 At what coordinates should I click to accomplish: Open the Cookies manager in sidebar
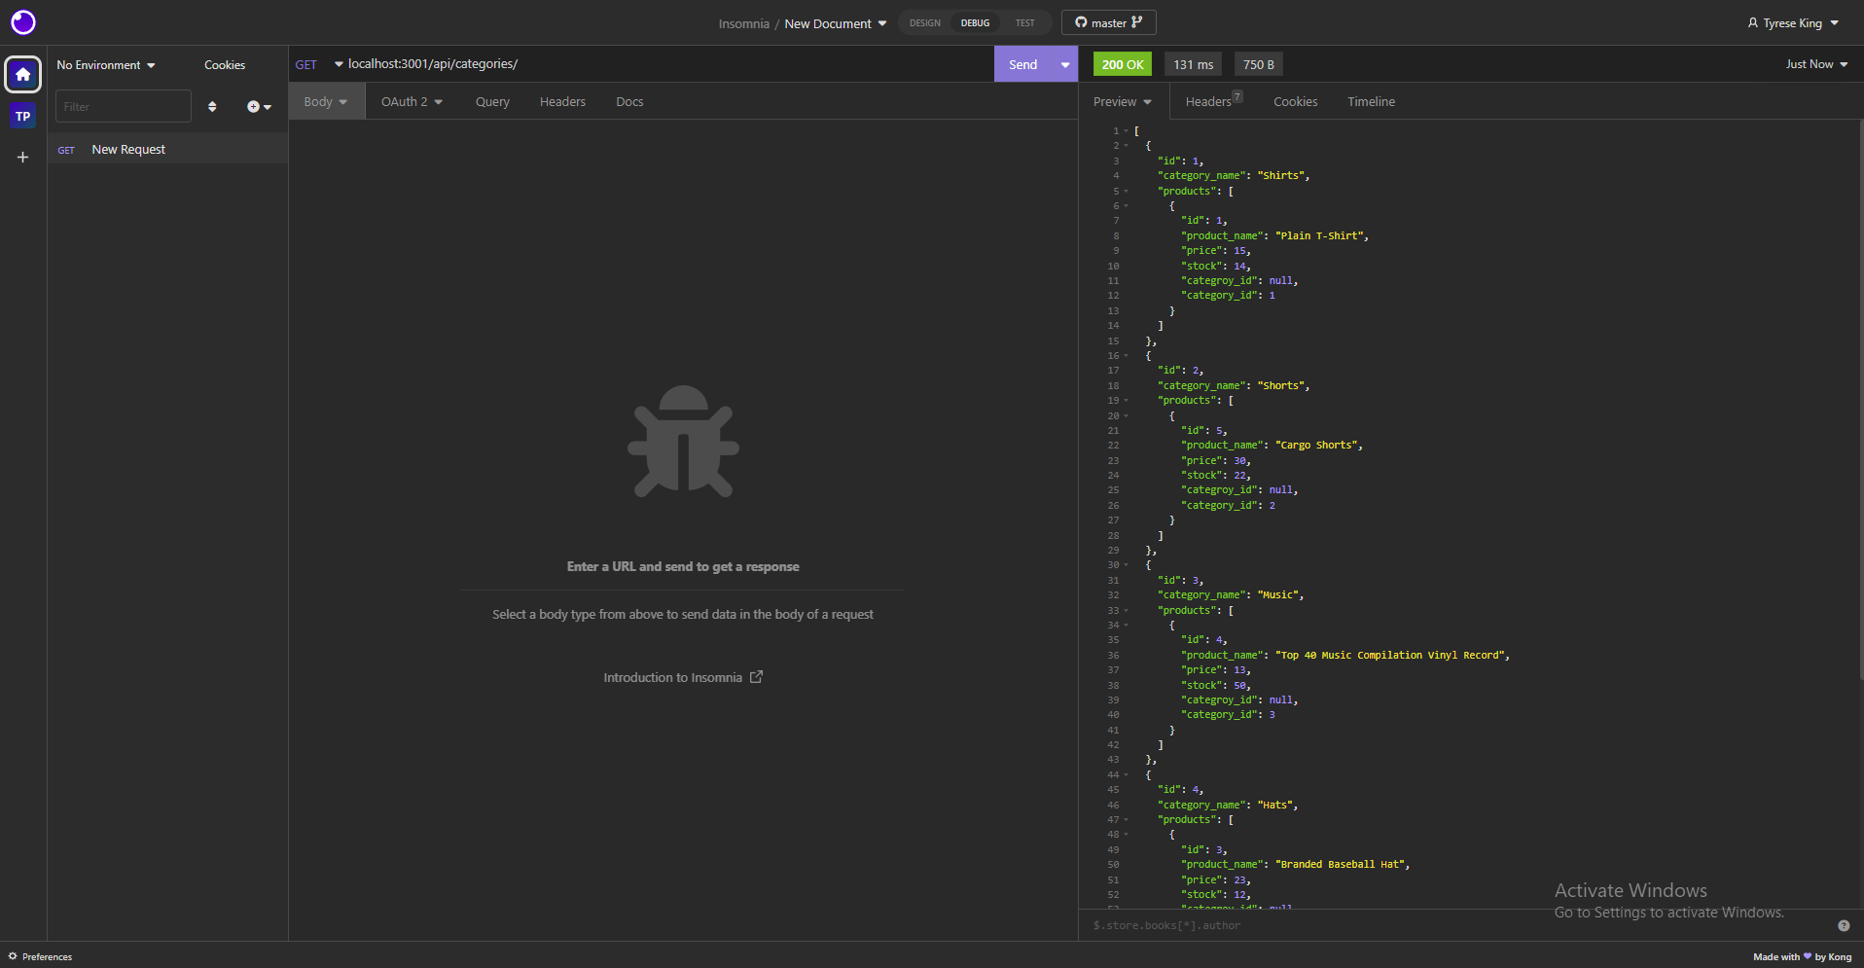[225, 65]
